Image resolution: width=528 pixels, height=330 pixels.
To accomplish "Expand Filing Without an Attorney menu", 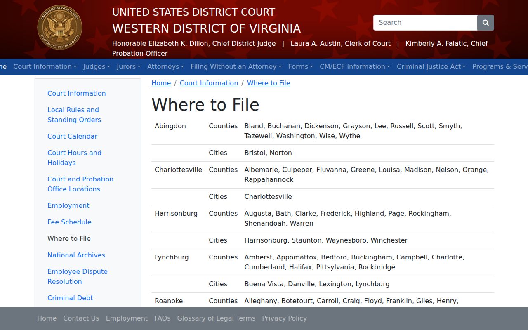I will [x=236, y=66].
